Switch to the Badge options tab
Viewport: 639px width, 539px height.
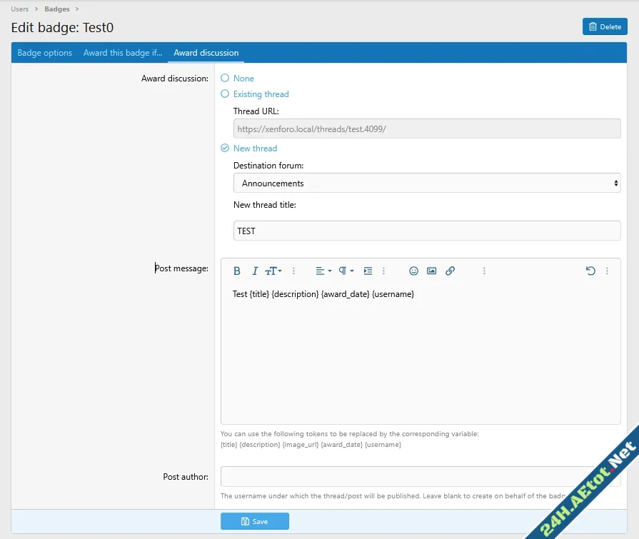point(45,53)
